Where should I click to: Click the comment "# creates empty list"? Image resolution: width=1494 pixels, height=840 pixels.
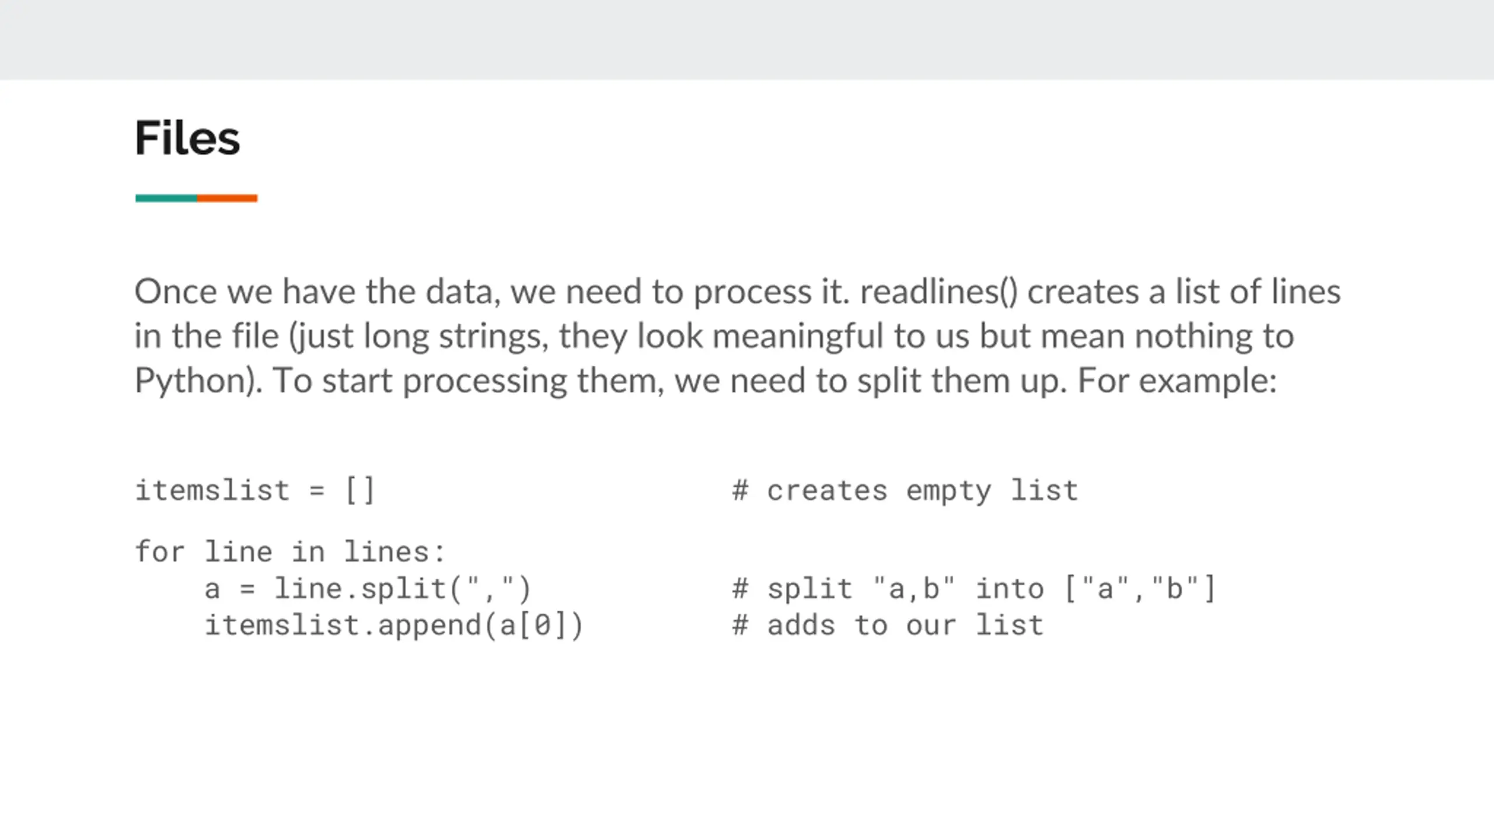click(905, 491)
